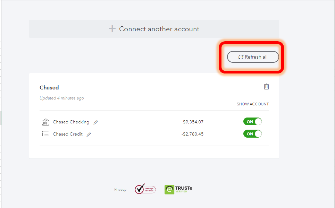Edit Chased Checking name with pencil icon
The image size is (335, 208).
96,122
